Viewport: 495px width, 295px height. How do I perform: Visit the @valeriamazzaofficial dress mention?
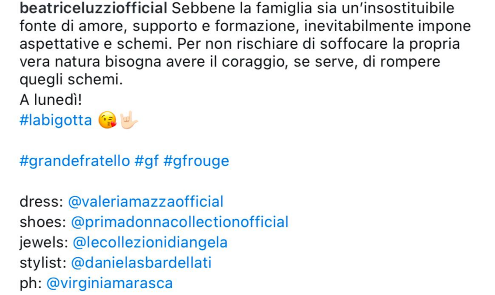[x=146, y=202]
